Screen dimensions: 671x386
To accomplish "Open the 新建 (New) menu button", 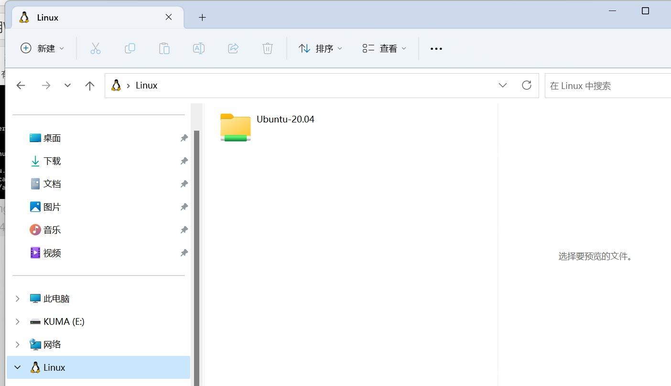I will (x=42, y=48).
